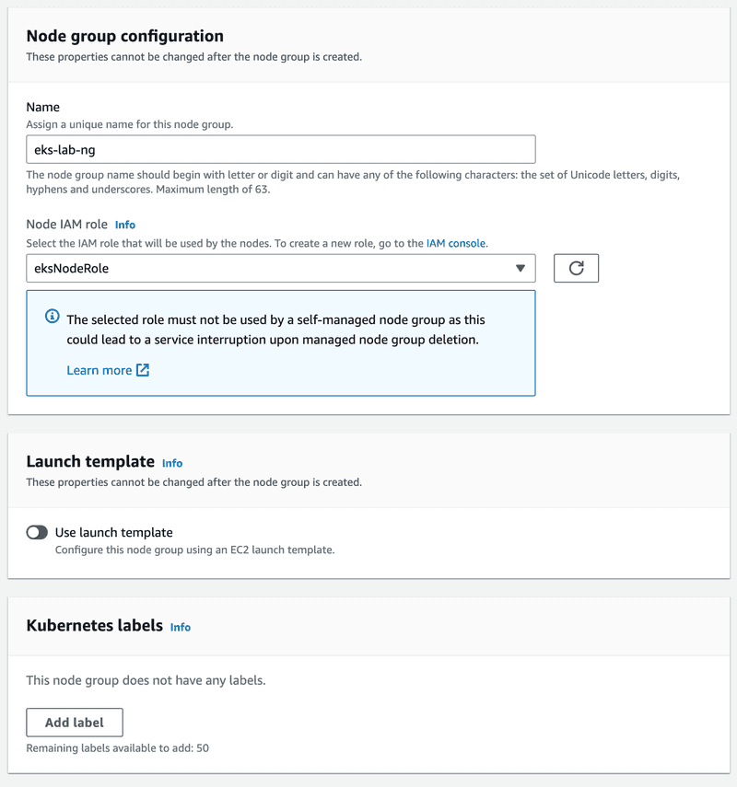Open the eksNodeRole role selector
This screenshot has width=737, height=787.
point(281,268)
